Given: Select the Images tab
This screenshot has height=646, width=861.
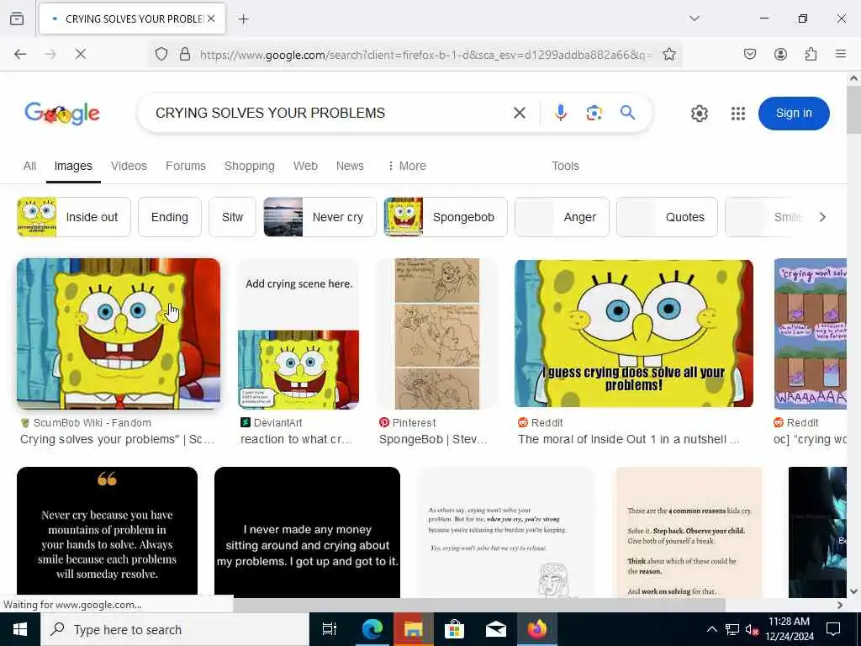Looking at the screenshot, I should coord(73,166).
